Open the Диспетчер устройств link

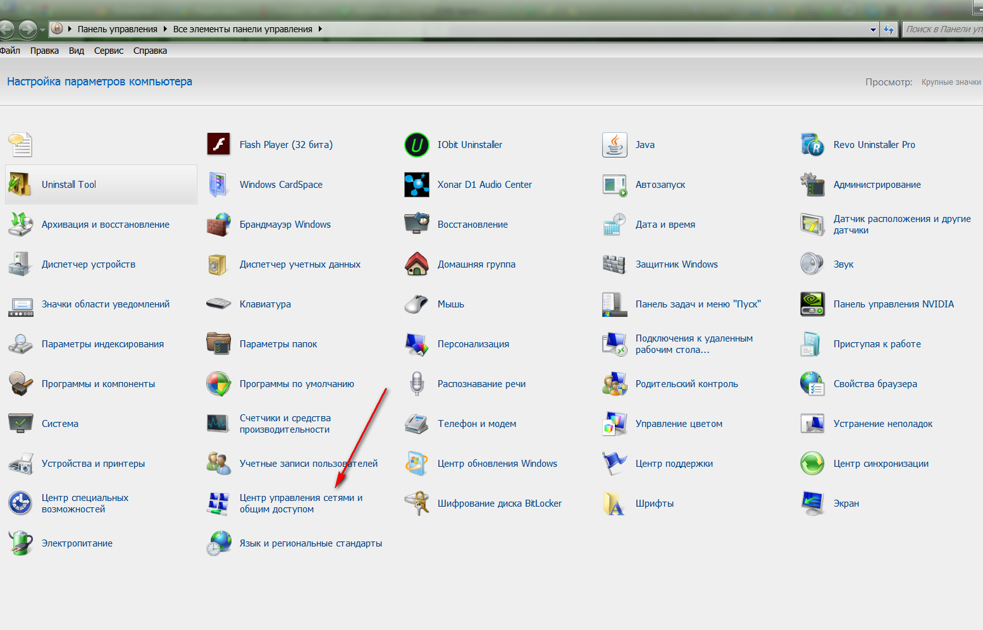point(89,264)
